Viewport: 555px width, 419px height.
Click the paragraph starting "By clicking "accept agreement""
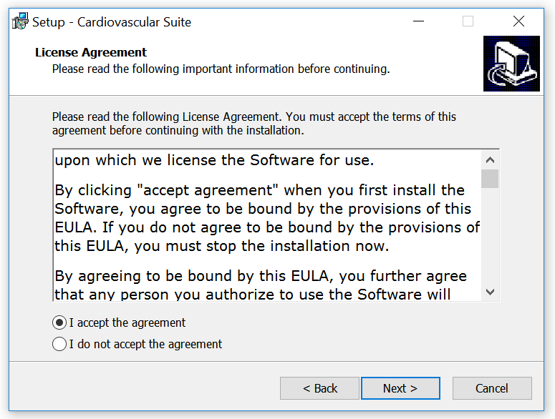click(x=266, y=217)
